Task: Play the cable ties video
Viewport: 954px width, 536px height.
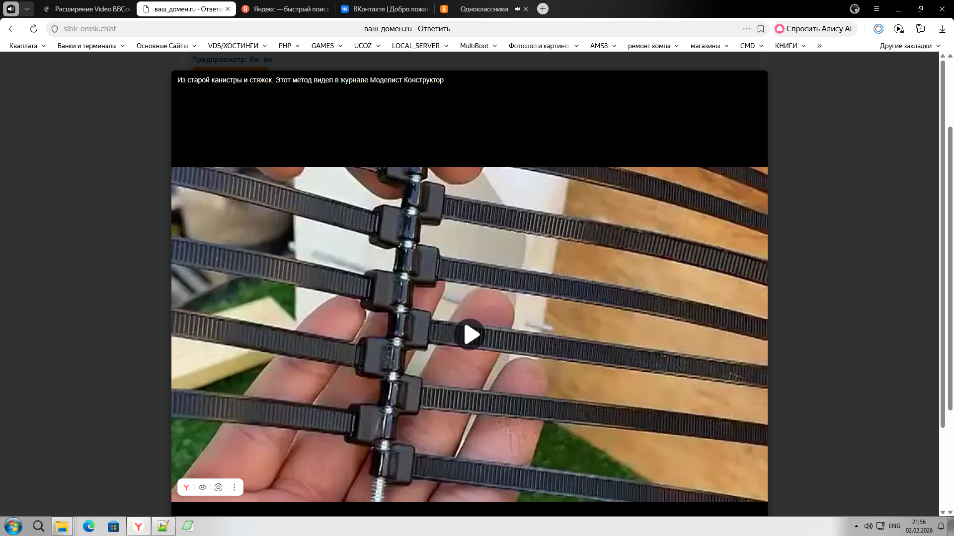Action: point(470,335)
